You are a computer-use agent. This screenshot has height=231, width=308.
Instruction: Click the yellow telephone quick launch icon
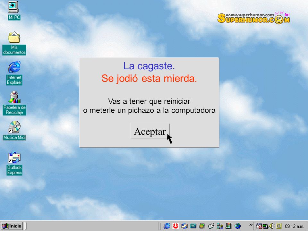(202, 226)
